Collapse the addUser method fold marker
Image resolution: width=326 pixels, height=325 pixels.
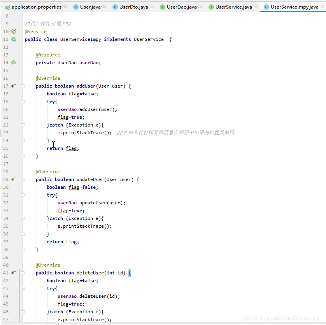(23, 86)
